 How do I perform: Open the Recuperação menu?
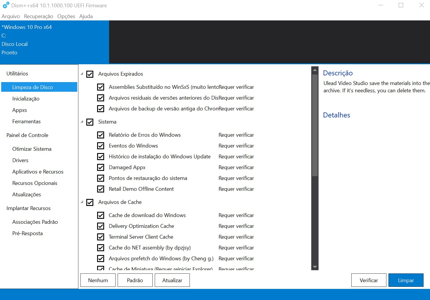tap(39, 16)
